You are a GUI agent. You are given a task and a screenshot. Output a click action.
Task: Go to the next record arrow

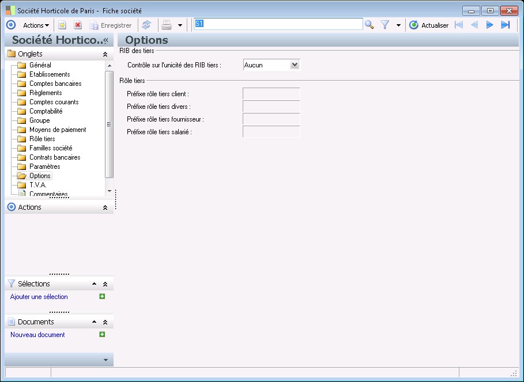(x=490, y=25)
